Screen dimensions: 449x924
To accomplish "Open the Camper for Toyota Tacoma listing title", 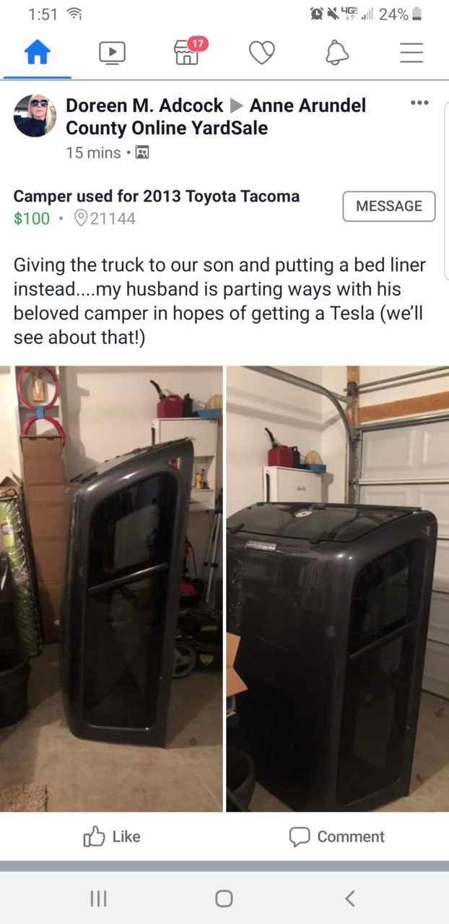I will click(x=157, y=196).
